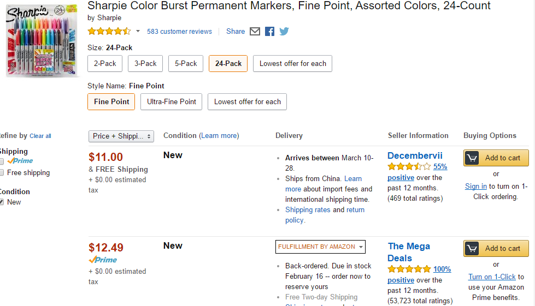Open the 583 customer reviews link
535x306 pixels.
[x=179, y=32]
